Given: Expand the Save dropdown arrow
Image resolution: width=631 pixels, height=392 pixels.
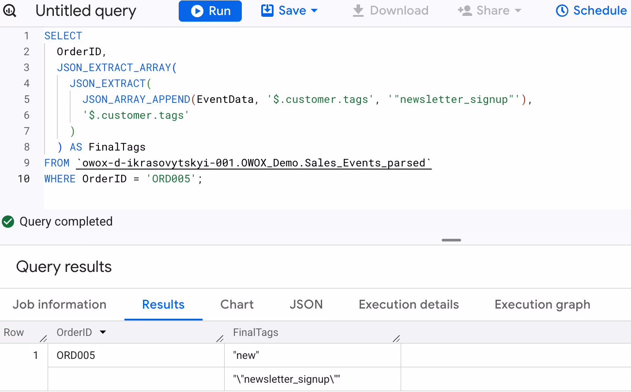Looking at the screenshot, I should click(x=314, y=11).
